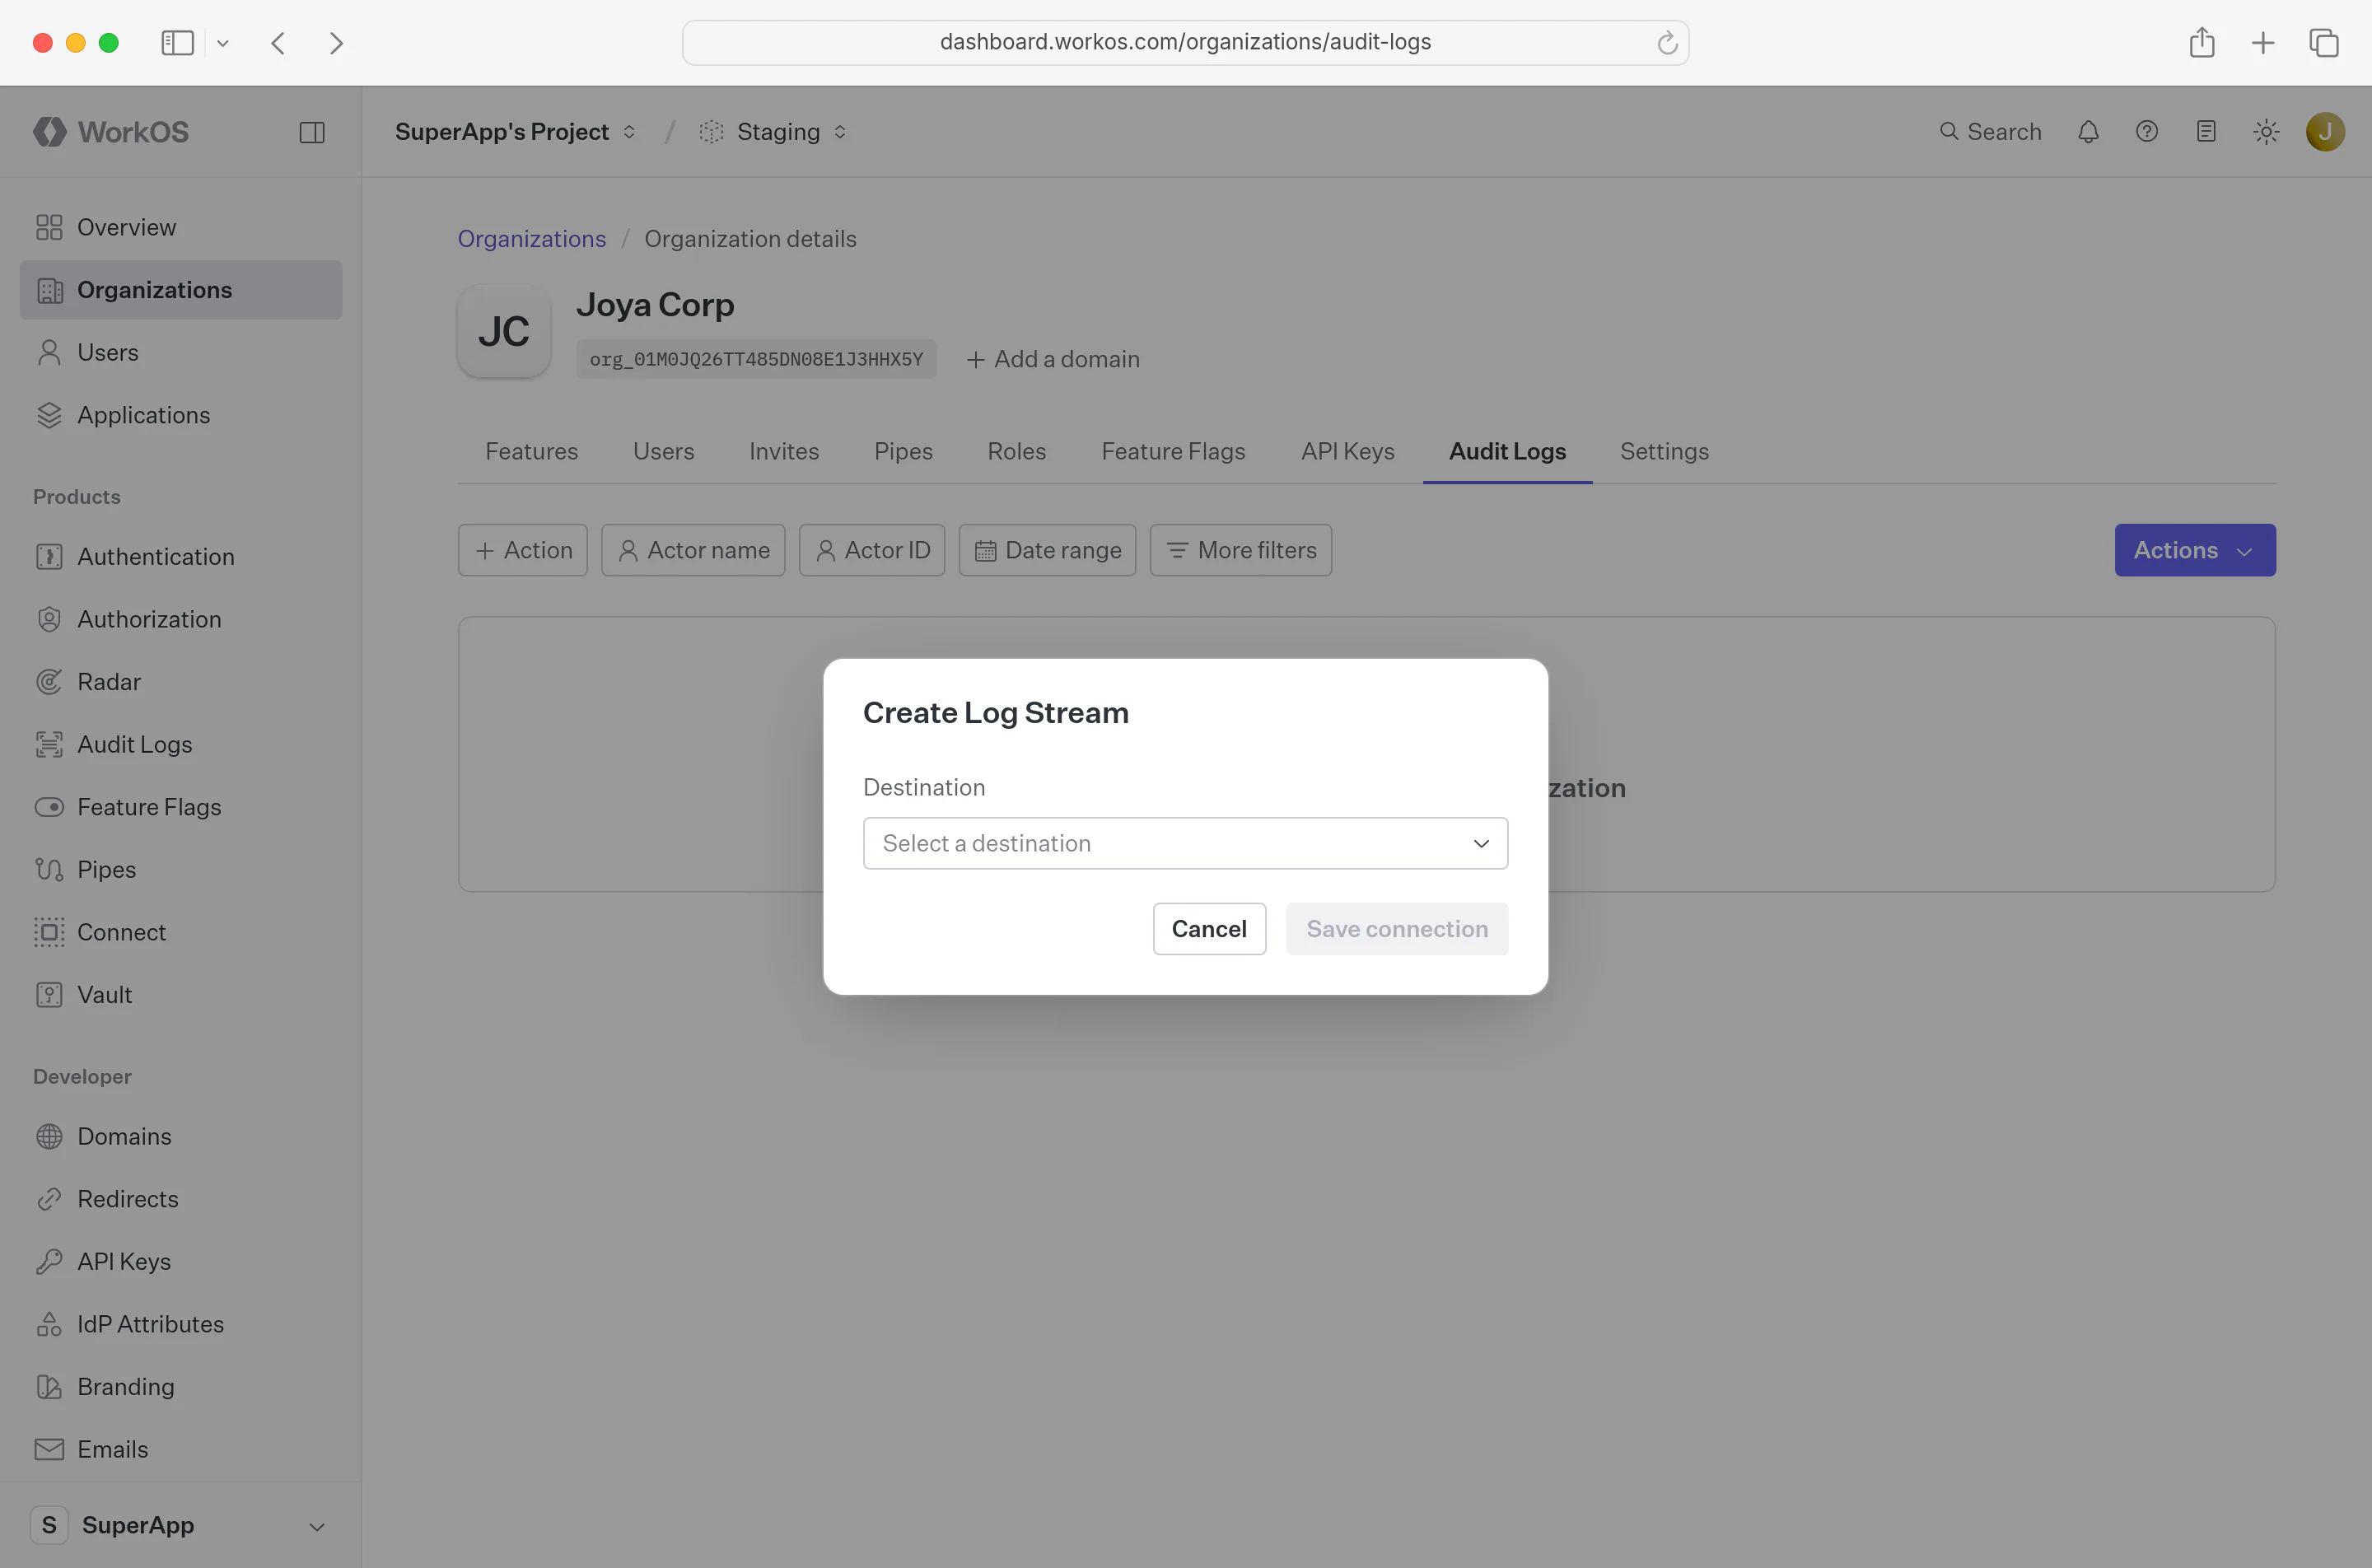The image size is (2372, 1568).
Task: Open Organizations in the sidebar
Action: pyautogui.click(x=181, y=290)
